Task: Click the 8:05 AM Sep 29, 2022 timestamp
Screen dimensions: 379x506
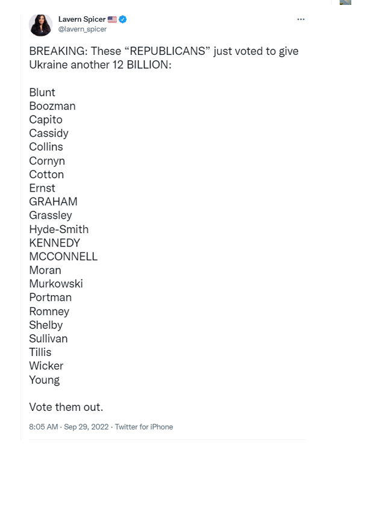Action: (69, 426)
